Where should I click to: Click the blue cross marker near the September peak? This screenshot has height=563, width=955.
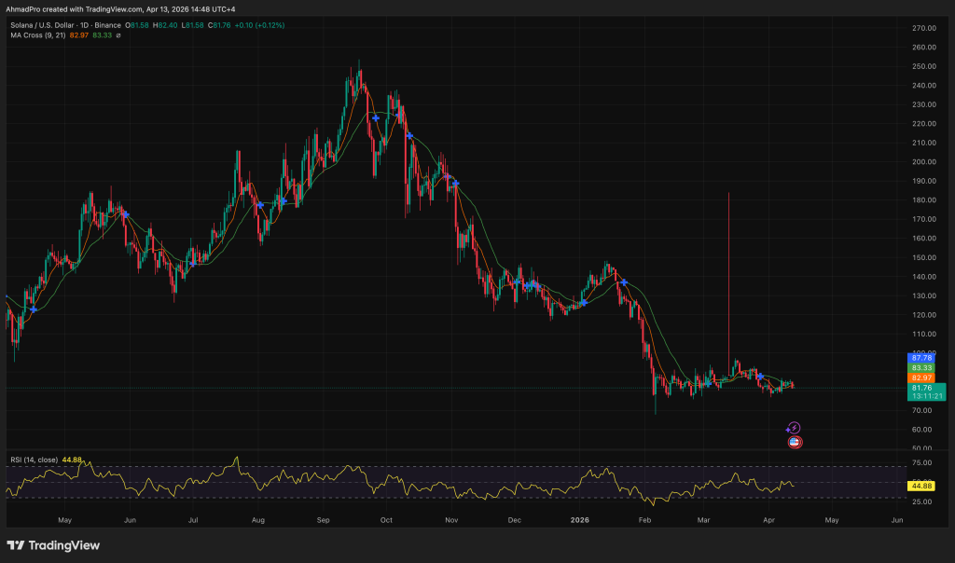[x=376, y=118]
